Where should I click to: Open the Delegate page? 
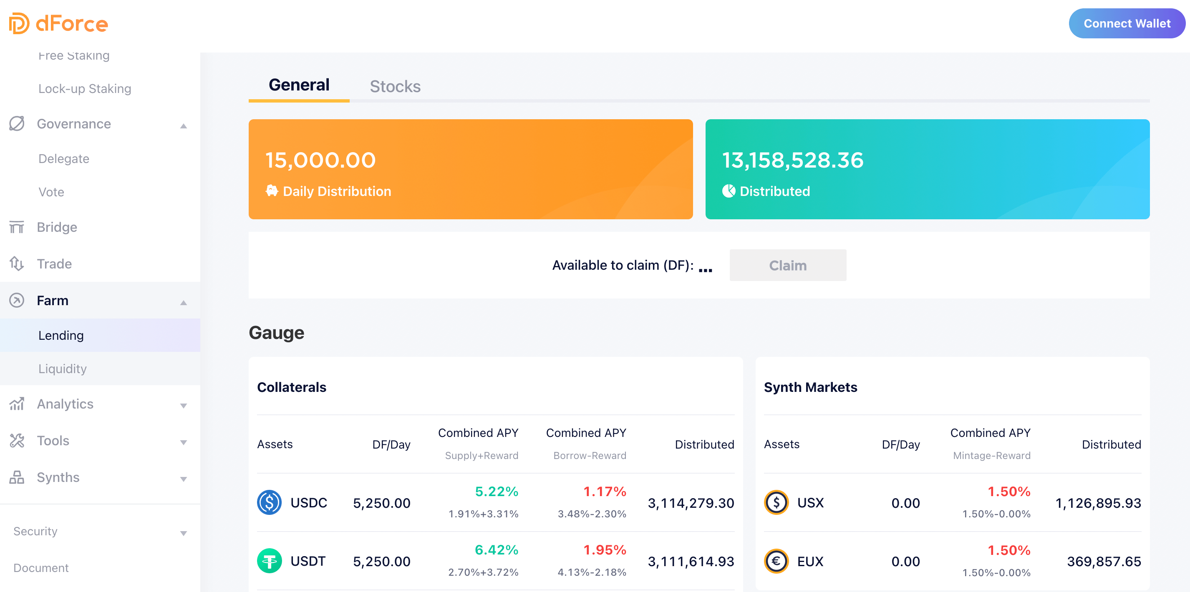[x=64, y=159]
